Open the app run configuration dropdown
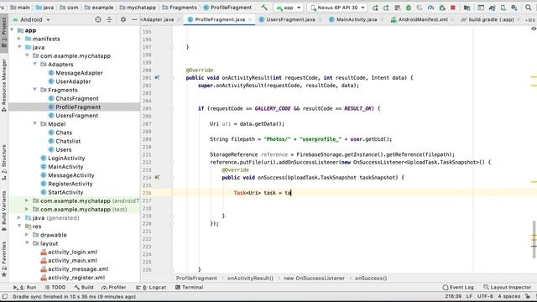This screenshot has height=302, width=537. tap(288, 8)
